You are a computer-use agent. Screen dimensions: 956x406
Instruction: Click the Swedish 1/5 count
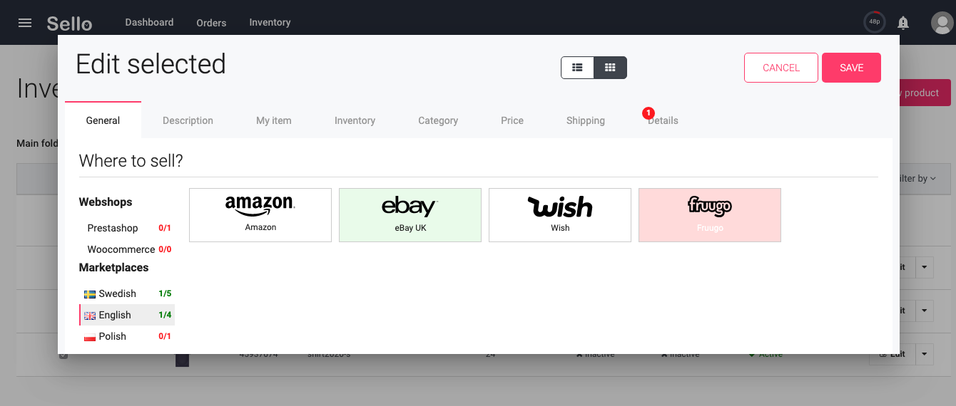click(165, 293)
